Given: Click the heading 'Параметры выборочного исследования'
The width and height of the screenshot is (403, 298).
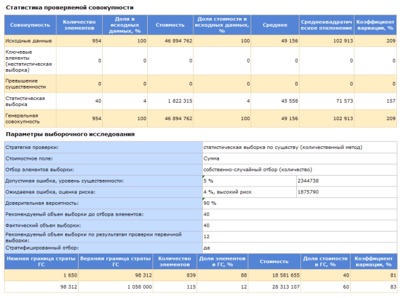Looking at the screenshot, I should pyautogui.click(x=70, y=134).
